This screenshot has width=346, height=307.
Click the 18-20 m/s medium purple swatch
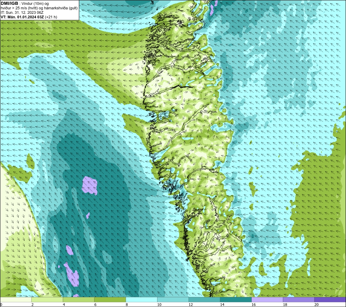299,299
